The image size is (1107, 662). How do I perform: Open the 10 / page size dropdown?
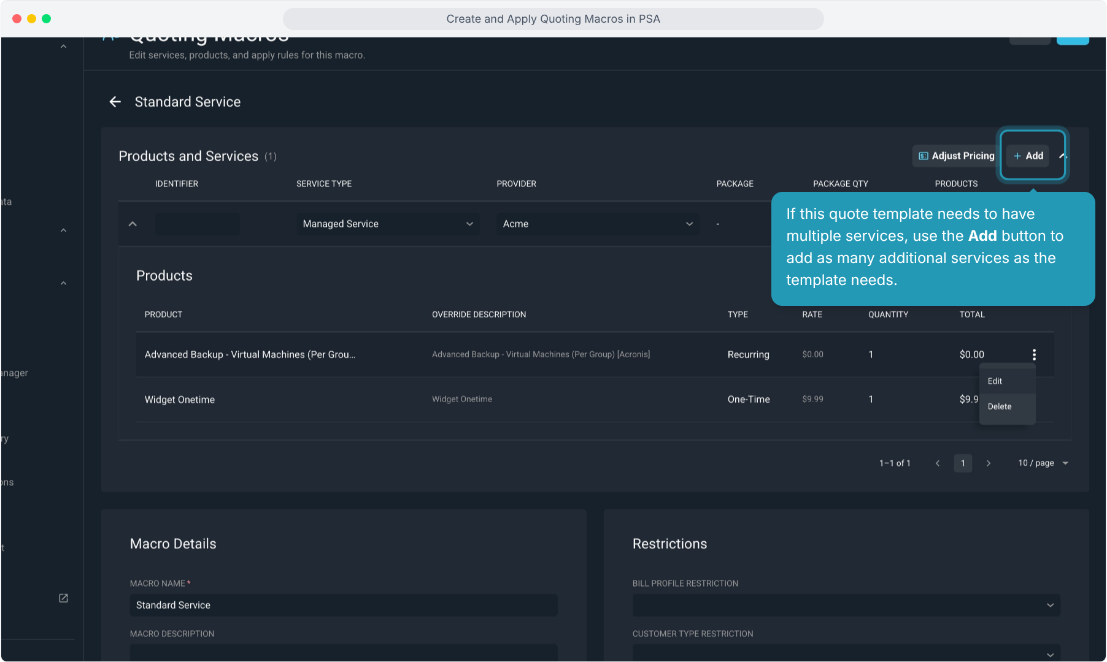(x=1043, y=463)
